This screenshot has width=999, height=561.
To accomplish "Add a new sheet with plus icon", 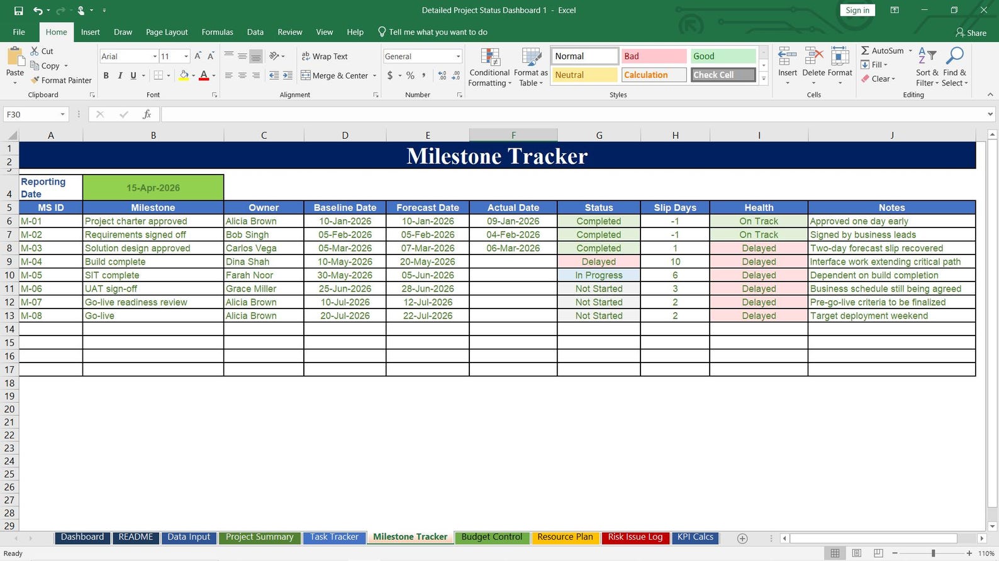I will 742,538.
